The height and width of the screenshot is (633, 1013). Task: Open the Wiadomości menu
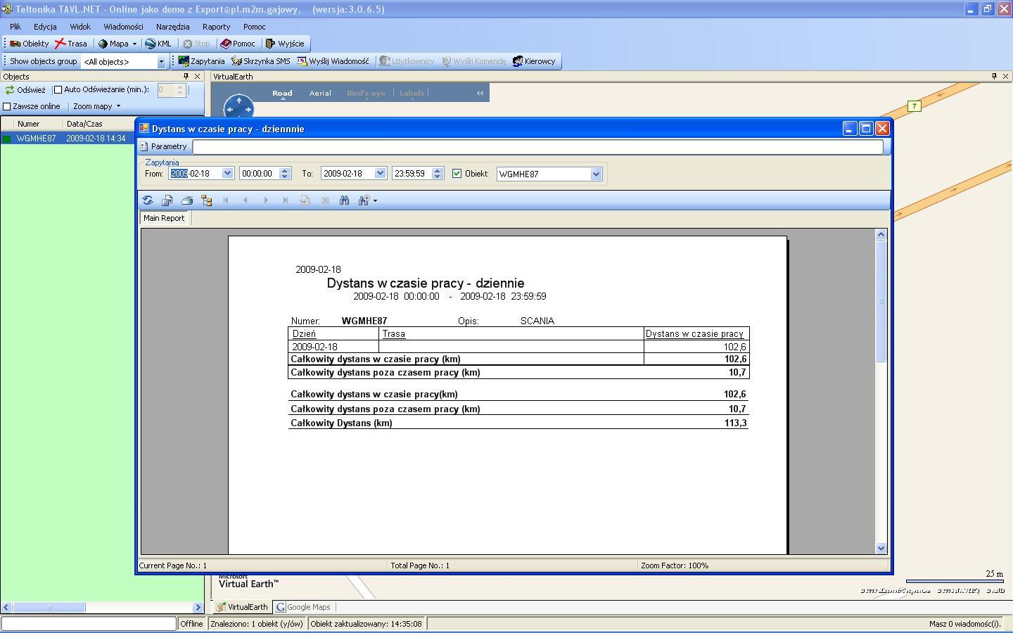(123, 27)
